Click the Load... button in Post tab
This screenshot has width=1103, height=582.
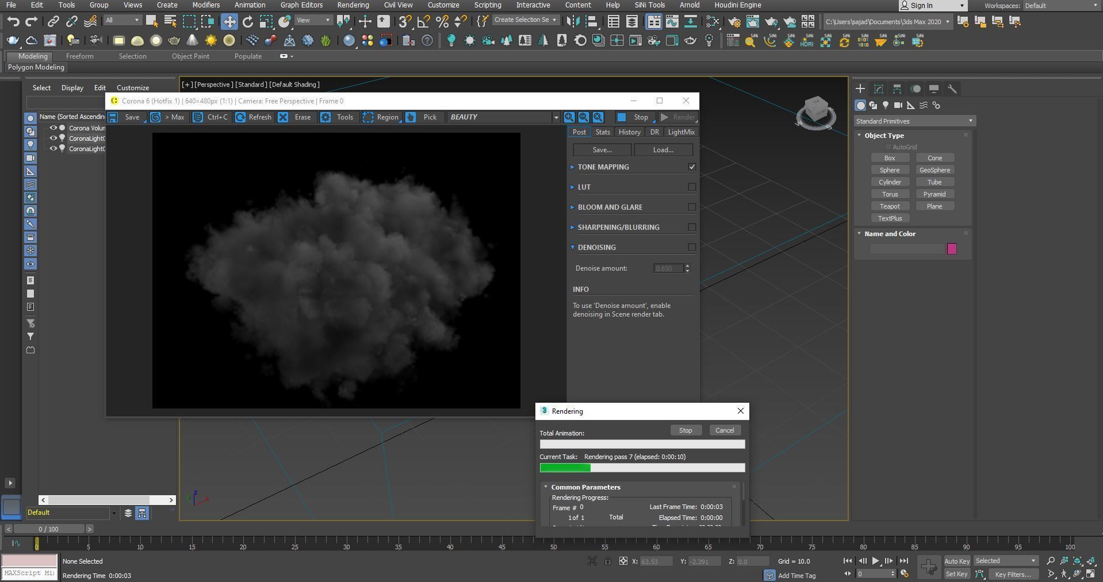(x=663, y=150)
